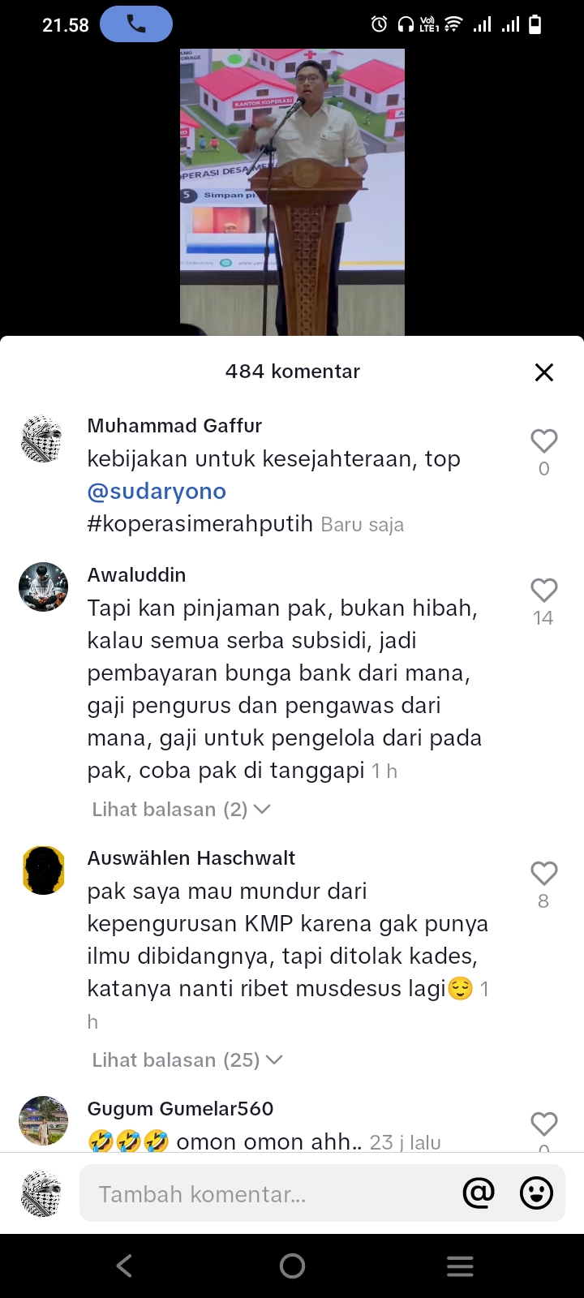Open the emoji picker icon
The height and width of the screenshot is (1298, 584).
click(536, 1193)
